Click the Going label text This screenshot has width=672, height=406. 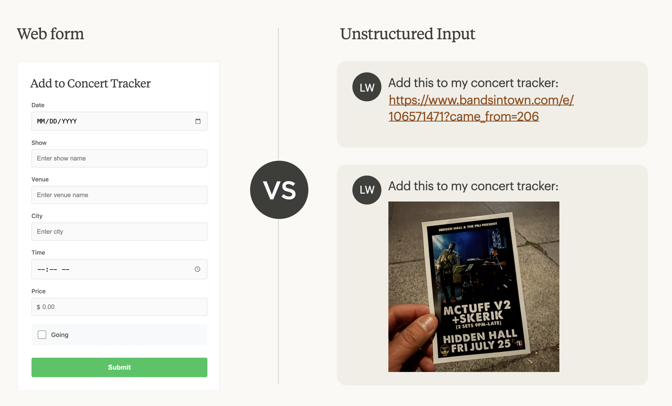pyautogui.click(x=60, y=335)
